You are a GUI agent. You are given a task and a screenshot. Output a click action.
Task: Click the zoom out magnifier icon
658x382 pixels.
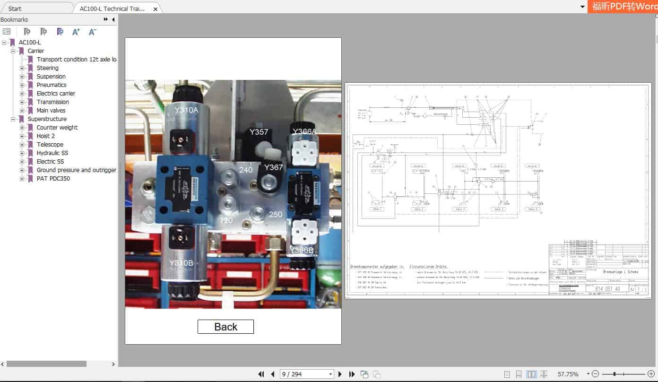(596, 374)
